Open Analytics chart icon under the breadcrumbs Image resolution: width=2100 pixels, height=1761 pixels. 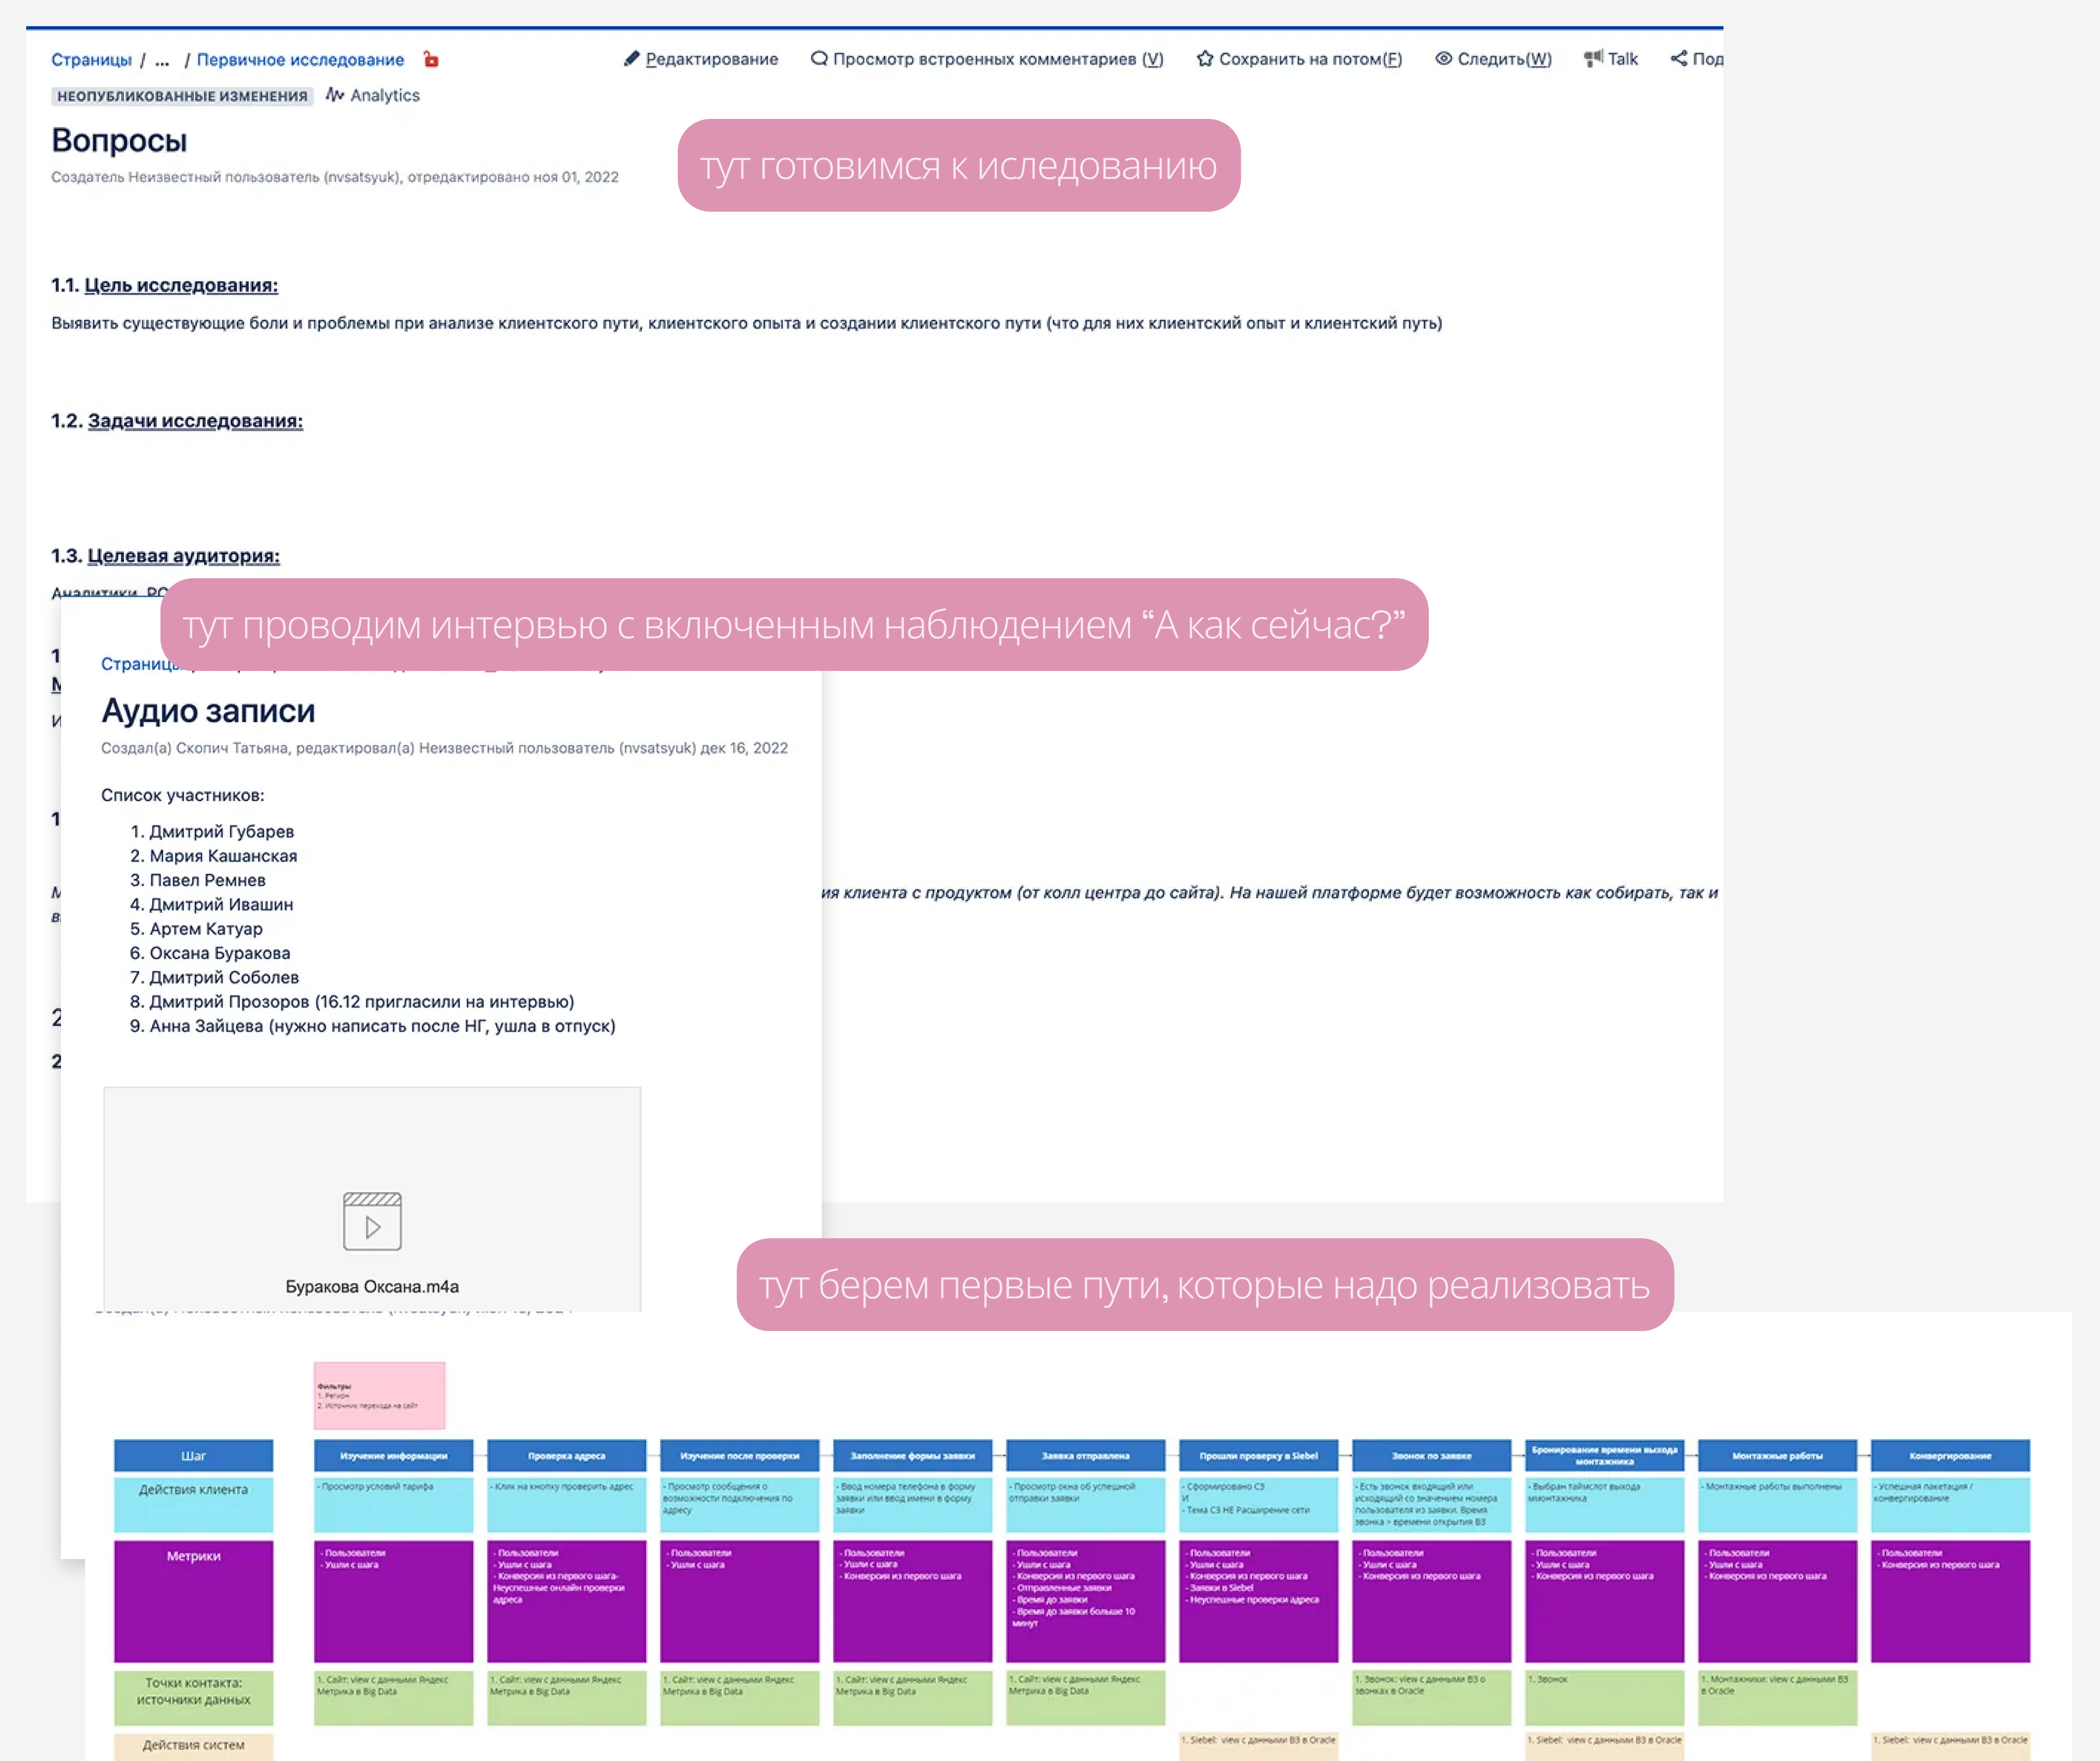point(335,95)
